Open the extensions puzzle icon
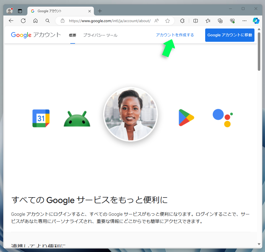The width and height of the screenshot is (265, 252). 182,21
